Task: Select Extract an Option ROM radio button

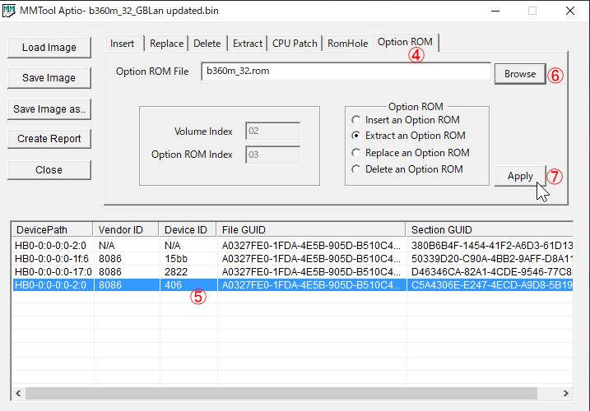Action: click(x=356, y=136)
